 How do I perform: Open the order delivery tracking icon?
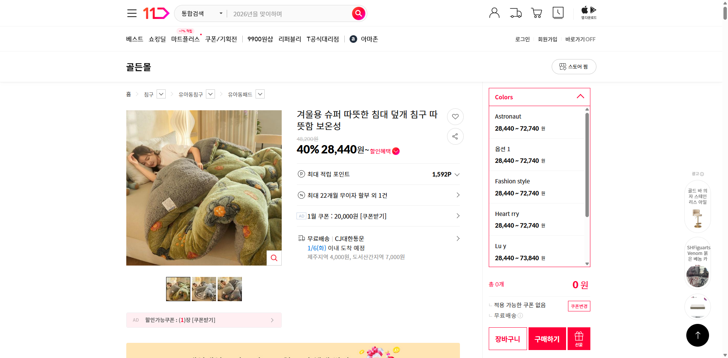pos(515,13)
